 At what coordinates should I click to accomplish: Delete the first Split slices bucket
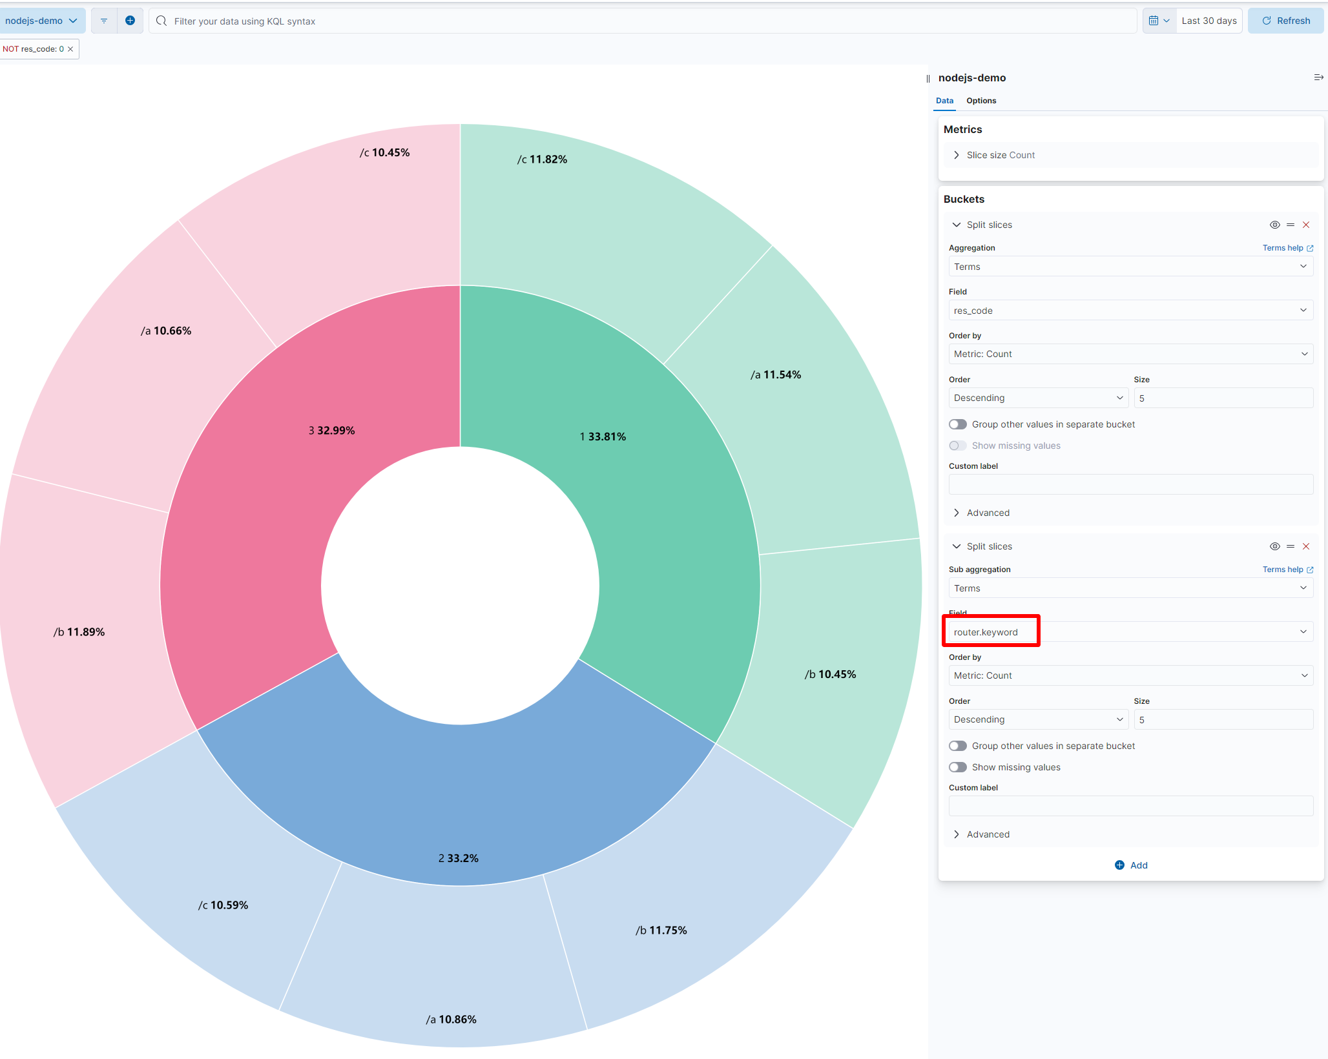click(x=1306, y=225)
